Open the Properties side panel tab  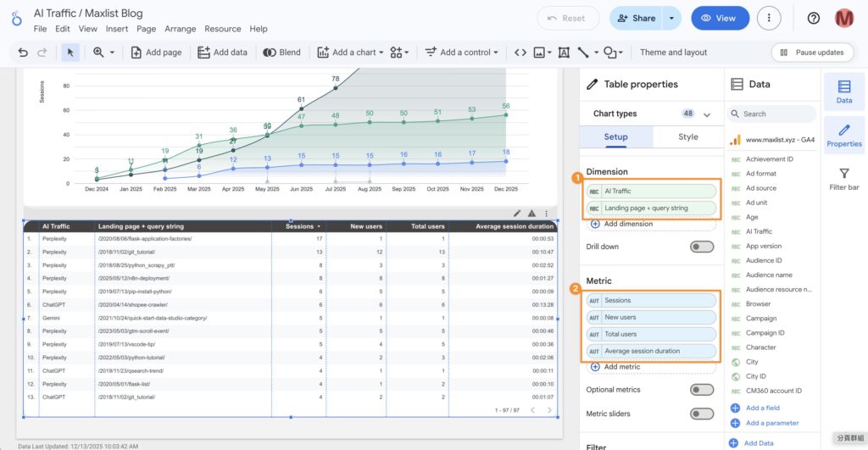pyautogui.click(x=844, y=136)
